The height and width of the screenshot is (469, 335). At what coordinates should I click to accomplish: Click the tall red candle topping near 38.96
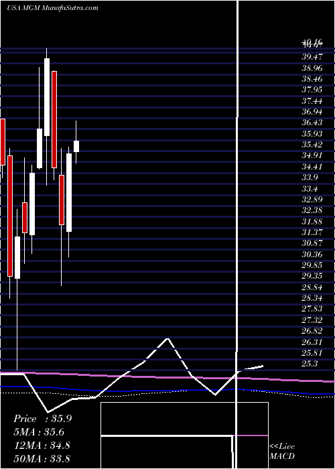54,119
